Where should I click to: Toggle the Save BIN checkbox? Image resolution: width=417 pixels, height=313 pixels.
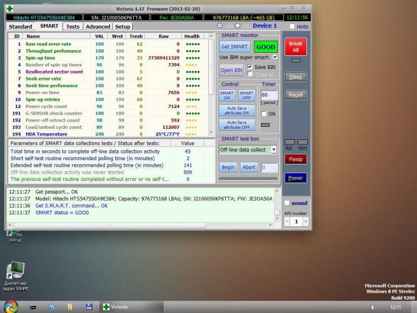click(250, 67)
